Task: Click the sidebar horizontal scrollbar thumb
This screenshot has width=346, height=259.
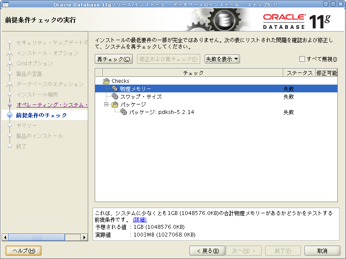Action: (x=37, y=237)
